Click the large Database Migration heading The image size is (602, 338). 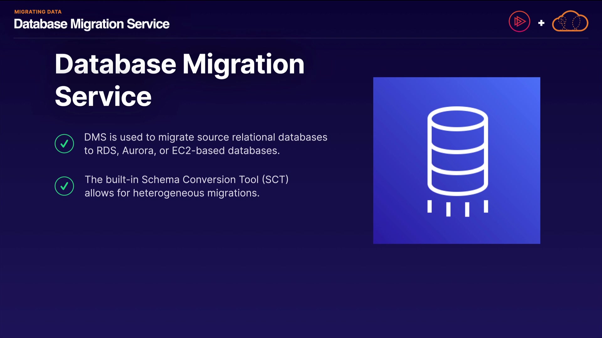click(x=179, y=64)
